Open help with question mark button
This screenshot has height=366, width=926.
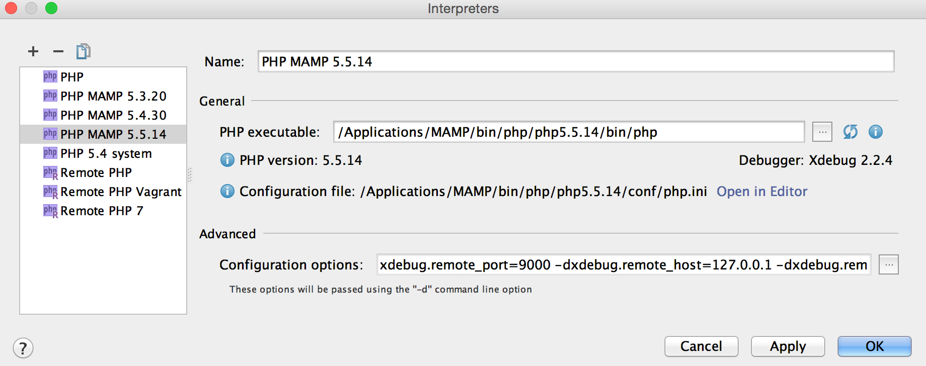click(x=23, y=348)
